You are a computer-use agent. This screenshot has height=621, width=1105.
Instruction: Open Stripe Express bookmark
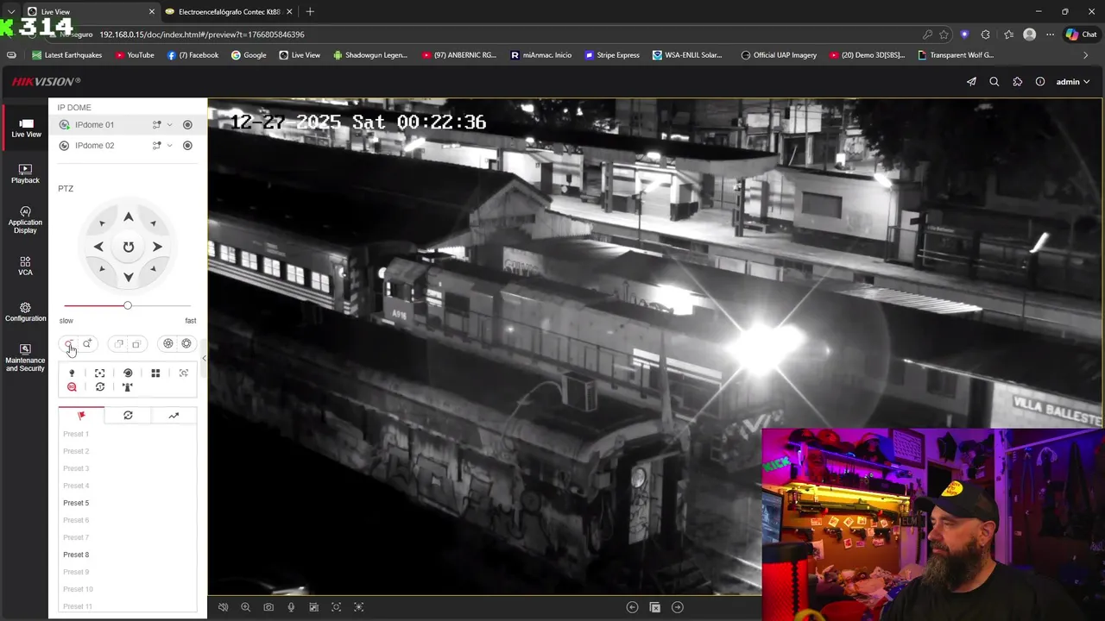[612, 55]
